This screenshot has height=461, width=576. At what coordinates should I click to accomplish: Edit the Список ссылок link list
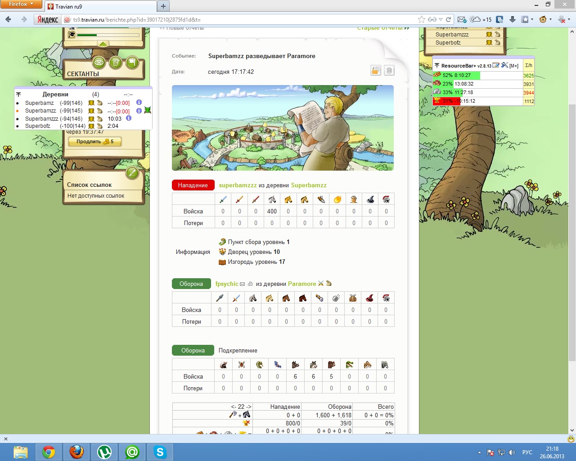132,172
